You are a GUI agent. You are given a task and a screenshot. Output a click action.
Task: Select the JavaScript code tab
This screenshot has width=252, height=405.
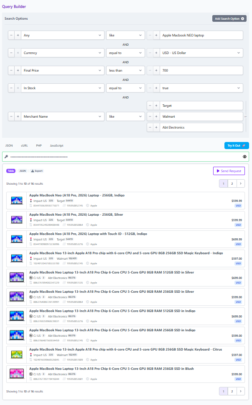point(56,145)
